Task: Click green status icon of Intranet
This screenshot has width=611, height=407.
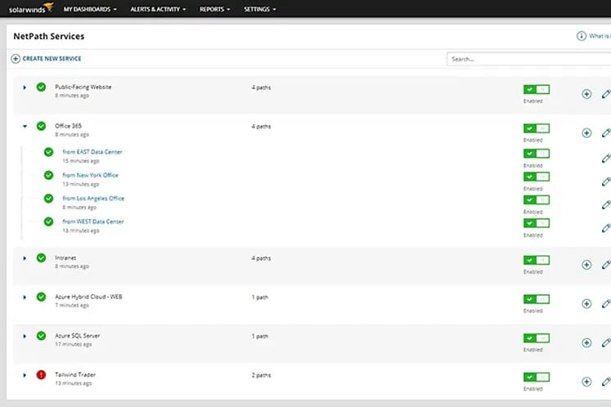Action: pos(41,257)
